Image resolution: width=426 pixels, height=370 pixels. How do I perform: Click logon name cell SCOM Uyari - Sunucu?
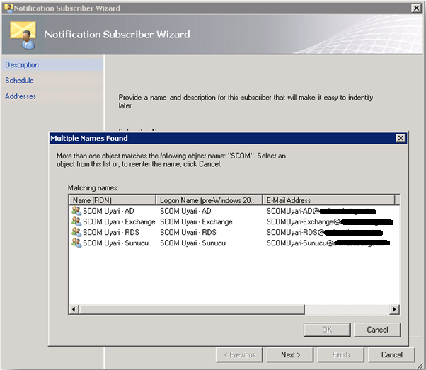tap(192, 243)
